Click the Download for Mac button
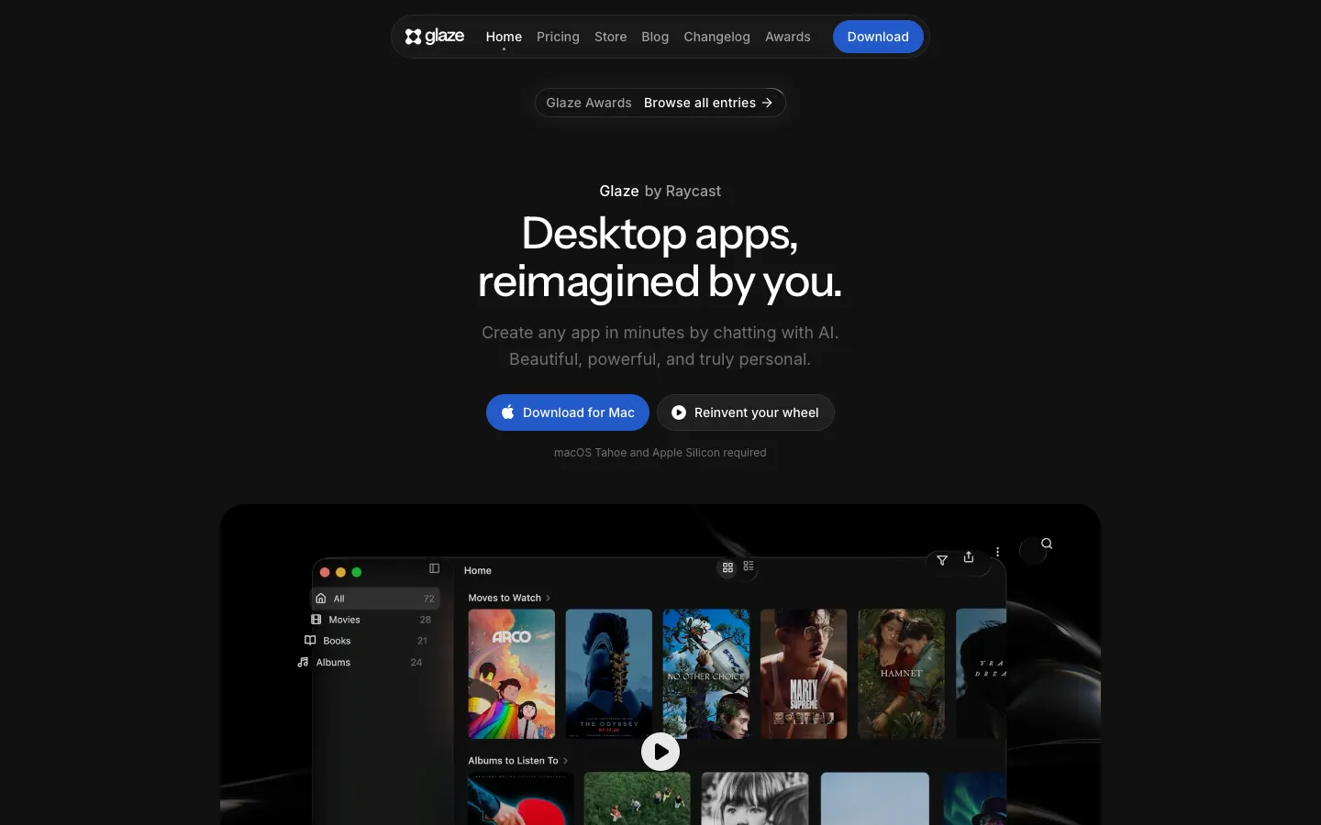 568,412
